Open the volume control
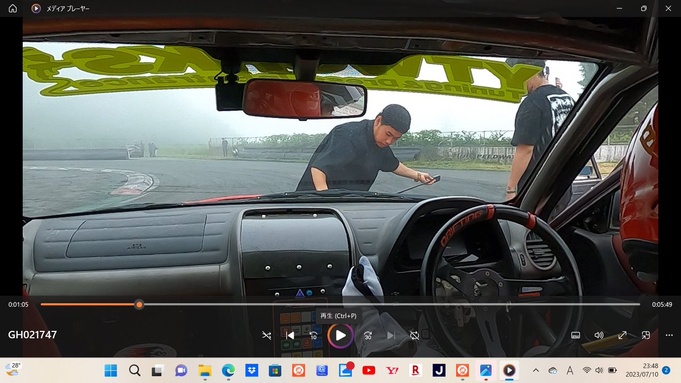 click(599, 335)
